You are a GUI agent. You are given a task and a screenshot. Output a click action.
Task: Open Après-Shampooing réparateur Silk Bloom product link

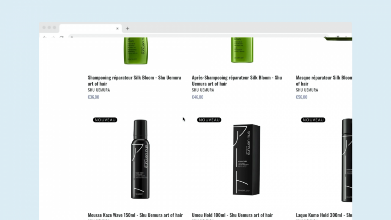click(237, 80)
